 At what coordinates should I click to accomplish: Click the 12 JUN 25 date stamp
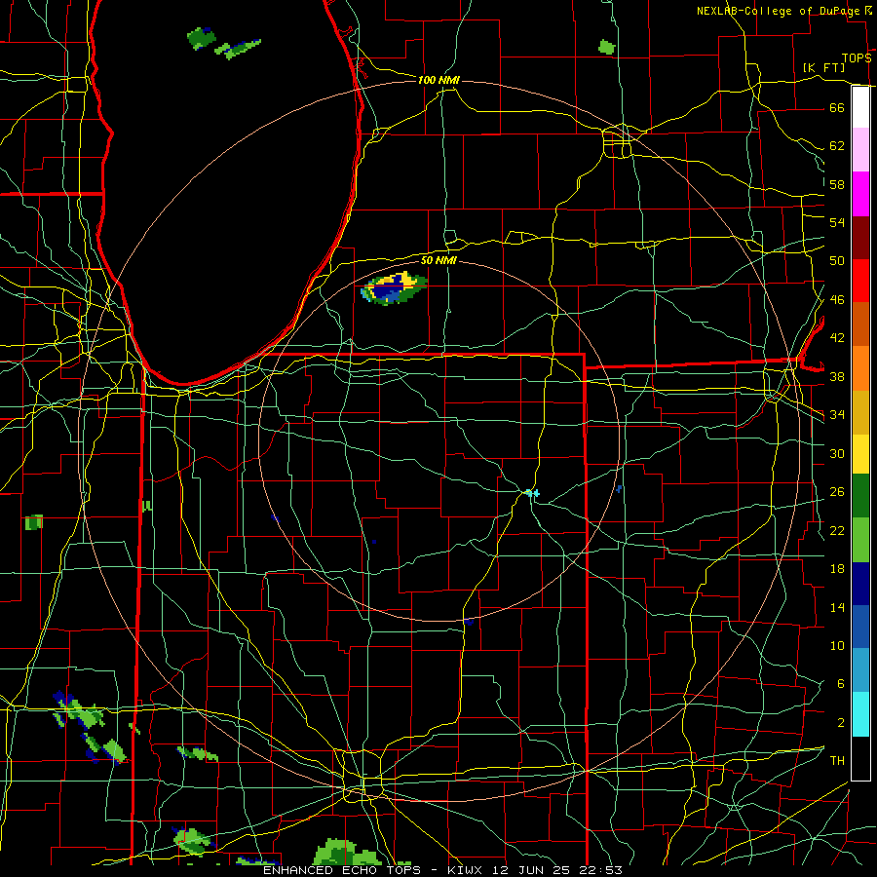pyautogui.click(x=531, y=870)
